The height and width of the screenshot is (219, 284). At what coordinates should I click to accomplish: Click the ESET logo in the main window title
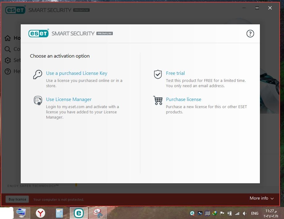click(15, 10)
